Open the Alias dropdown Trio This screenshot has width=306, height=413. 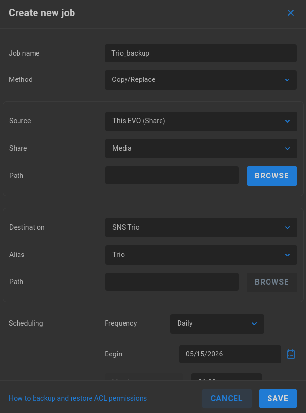tap(201, 255)
